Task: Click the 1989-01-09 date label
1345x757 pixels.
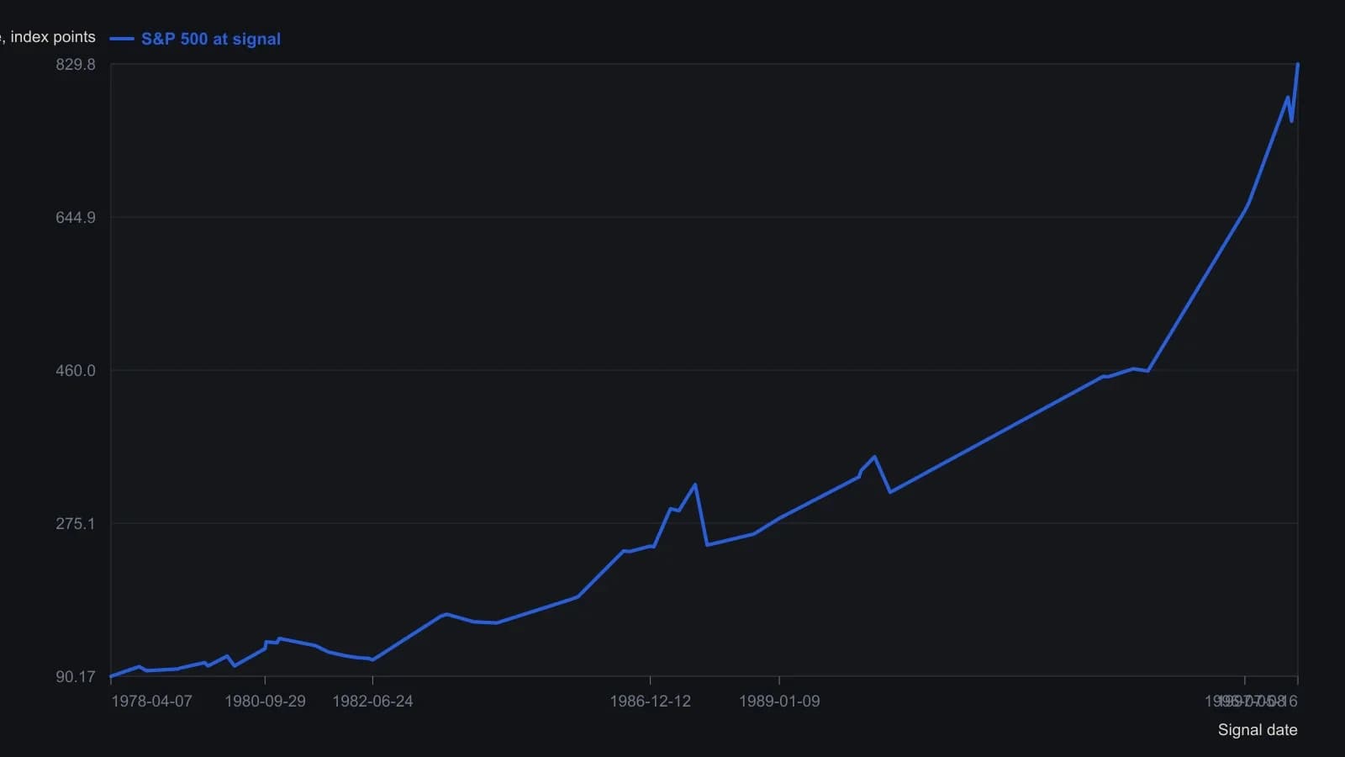Action: pyautogui.click(x=779, y=701)
